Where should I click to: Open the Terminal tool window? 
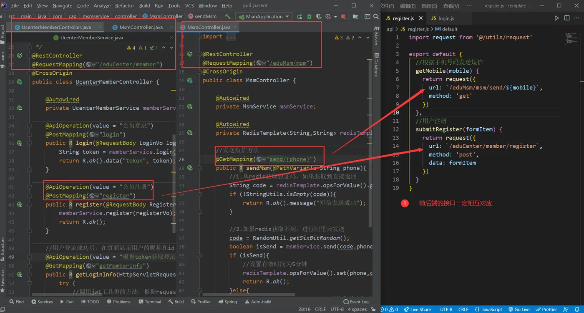[150, 302]
